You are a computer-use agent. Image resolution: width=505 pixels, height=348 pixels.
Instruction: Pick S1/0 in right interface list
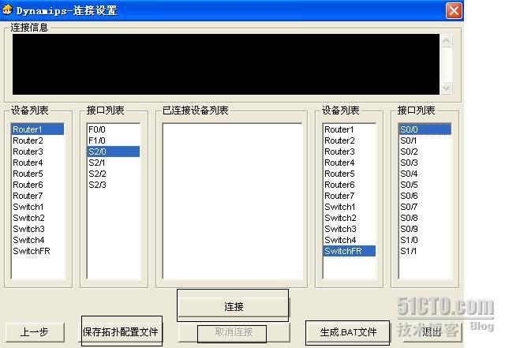click(x=425, y=240)
